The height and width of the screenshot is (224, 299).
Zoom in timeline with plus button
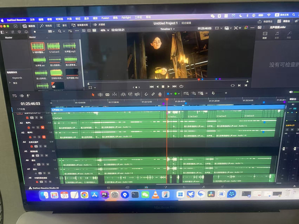point(226,93)
